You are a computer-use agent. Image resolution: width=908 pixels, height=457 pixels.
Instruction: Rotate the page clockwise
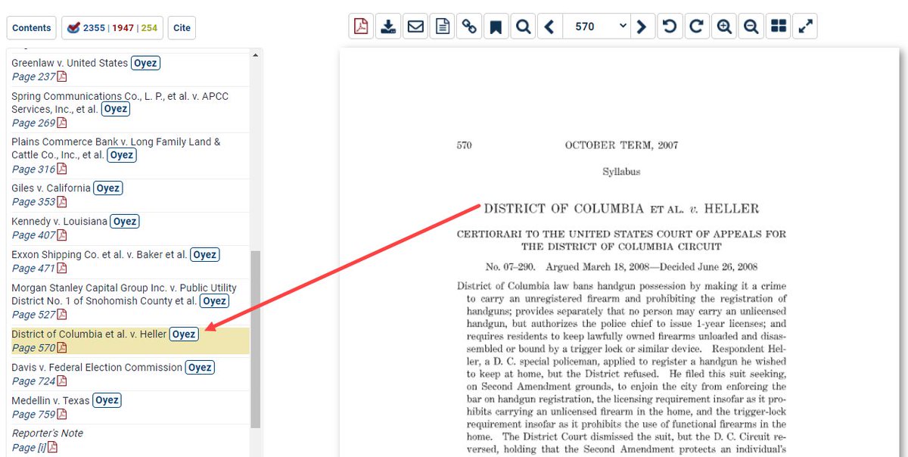coord(697,25)
